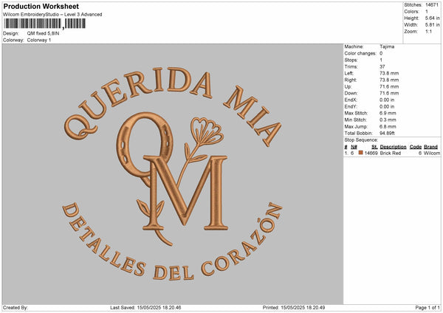The height and width of the screenshot is (313, 443).
Task: Click the 'N#' column header
Action: click(354, 147)
